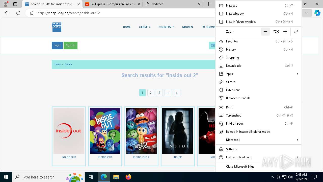Select Shopping in the Edge menu
This screenshot has width=323, height=182.
[258, 58]
